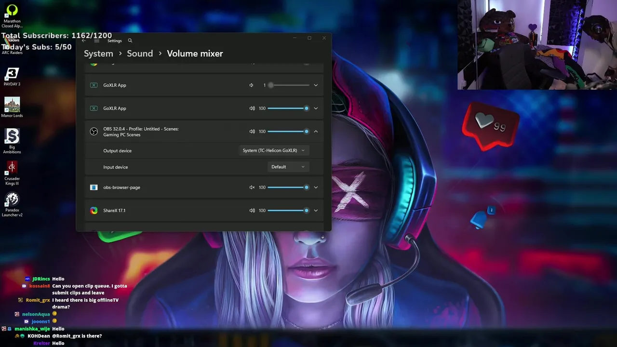Go back using the Settings back arrow
This screenshot has width=617, height=347.
point(84,40)
